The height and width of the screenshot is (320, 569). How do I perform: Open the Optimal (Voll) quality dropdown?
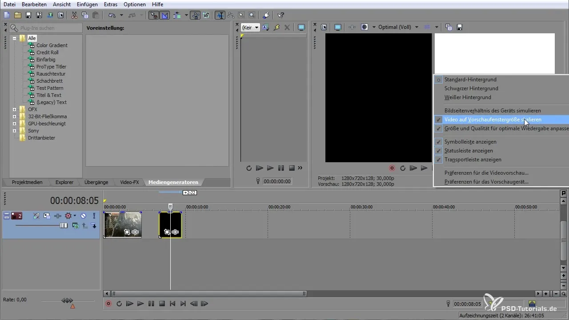point(398,27)
